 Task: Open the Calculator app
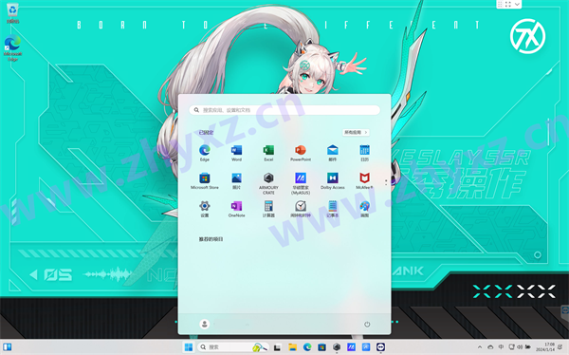268,209
